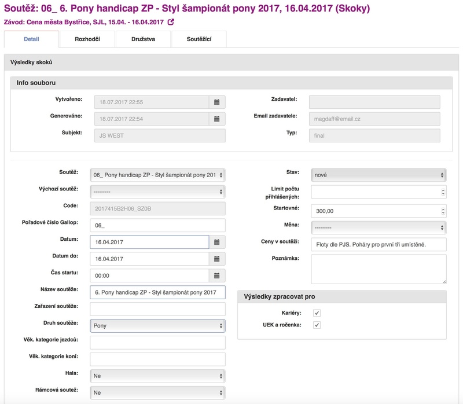Open the Druh soutěže dropdown showing Pony
The image size is (463, 404).
coord(157,326)
